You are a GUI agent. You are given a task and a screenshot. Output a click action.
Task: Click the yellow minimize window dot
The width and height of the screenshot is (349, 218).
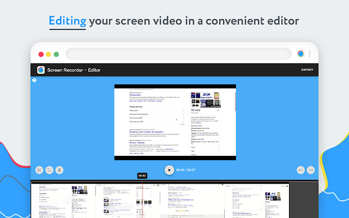click(x=49, y=55)
